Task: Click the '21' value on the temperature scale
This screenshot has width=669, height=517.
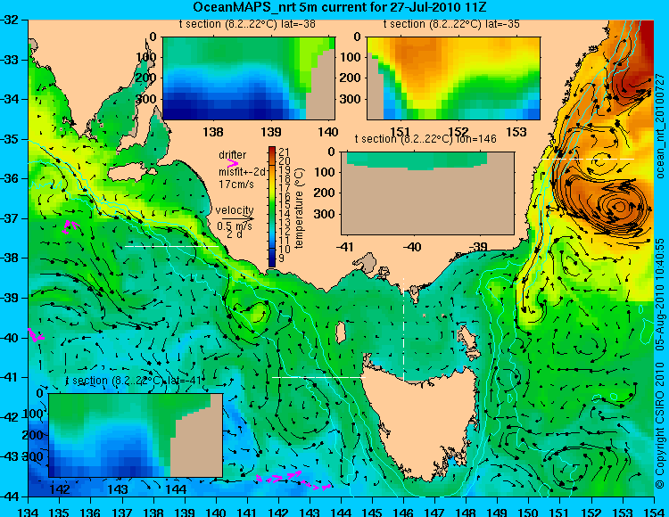Action: click(285, 152)
